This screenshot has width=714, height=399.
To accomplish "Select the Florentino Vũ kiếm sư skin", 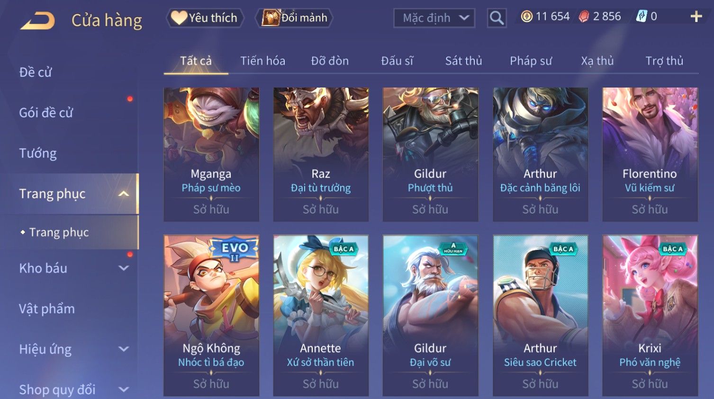I will (650, 154).
